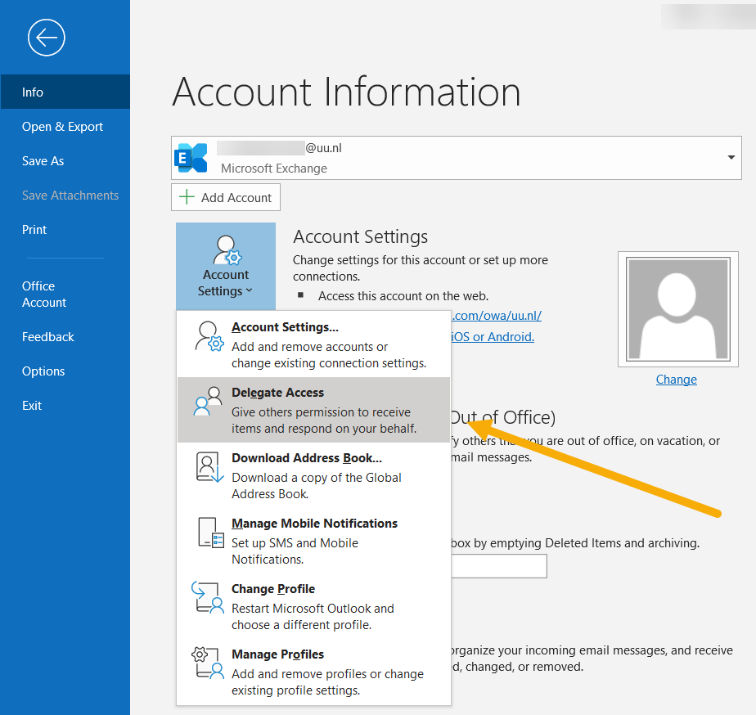Choose Save As in the sidebar

(x=65, y=160)
